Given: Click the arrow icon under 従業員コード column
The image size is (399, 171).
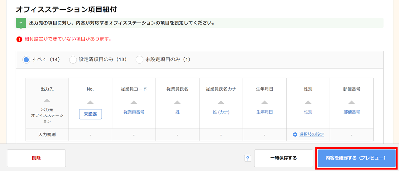Looking at the screenshot, I should (x=134, y=102).
